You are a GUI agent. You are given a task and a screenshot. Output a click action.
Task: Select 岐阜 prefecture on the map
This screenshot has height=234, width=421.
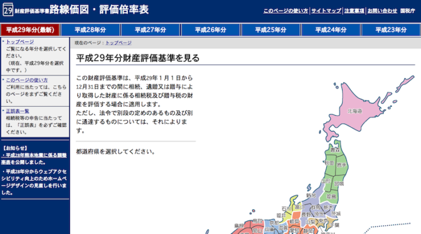(x=294, y=222)
